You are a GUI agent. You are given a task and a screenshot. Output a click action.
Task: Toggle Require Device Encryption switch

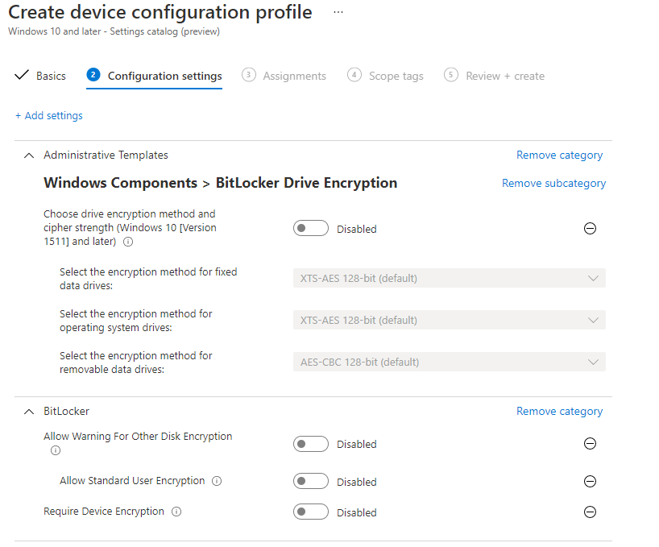[x=311, y=512]
